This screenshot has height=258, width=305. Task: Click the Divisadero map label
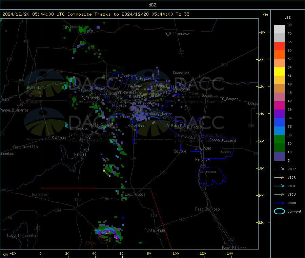[73, 27]
